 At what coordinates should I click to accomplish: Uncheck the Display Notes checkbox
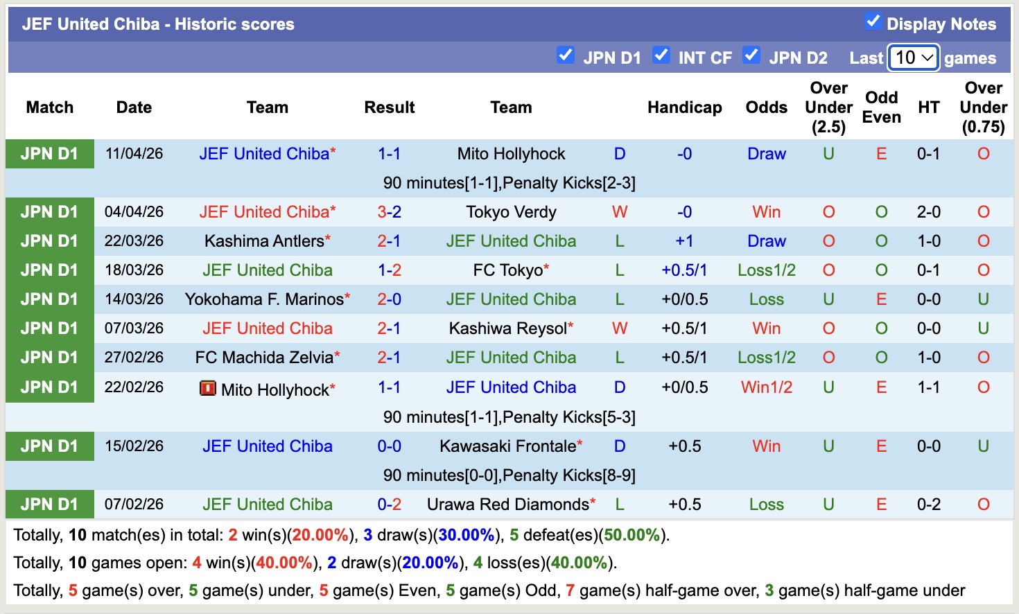point(872,21)
